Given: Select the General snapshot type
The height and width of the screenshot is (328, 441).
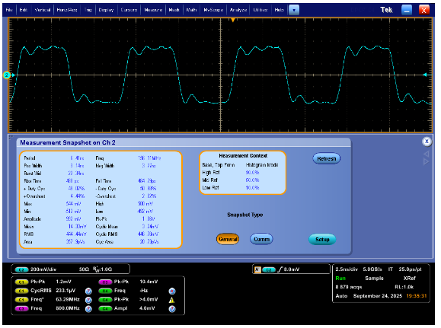Looking at the screenshot, I should (x=228, y=240).
